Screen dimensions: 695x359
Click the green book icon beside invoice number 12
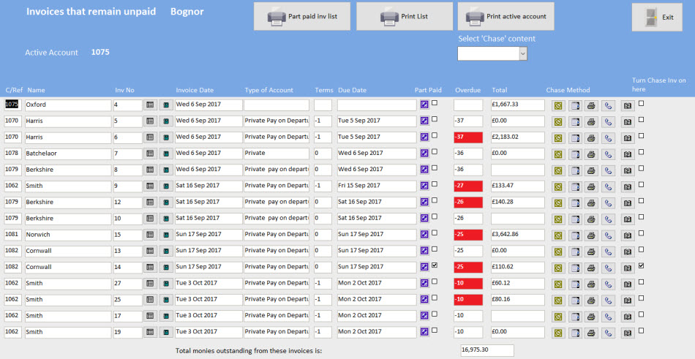pos(166,202)
